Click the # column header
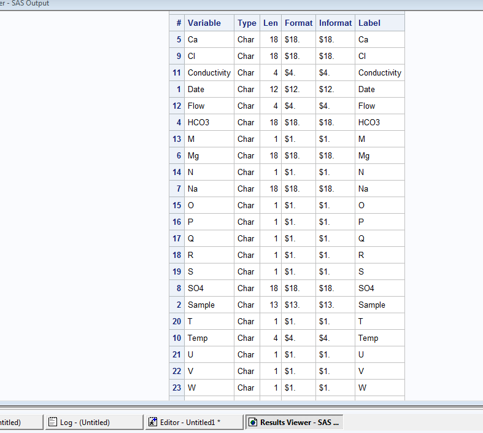 (177, 23)
